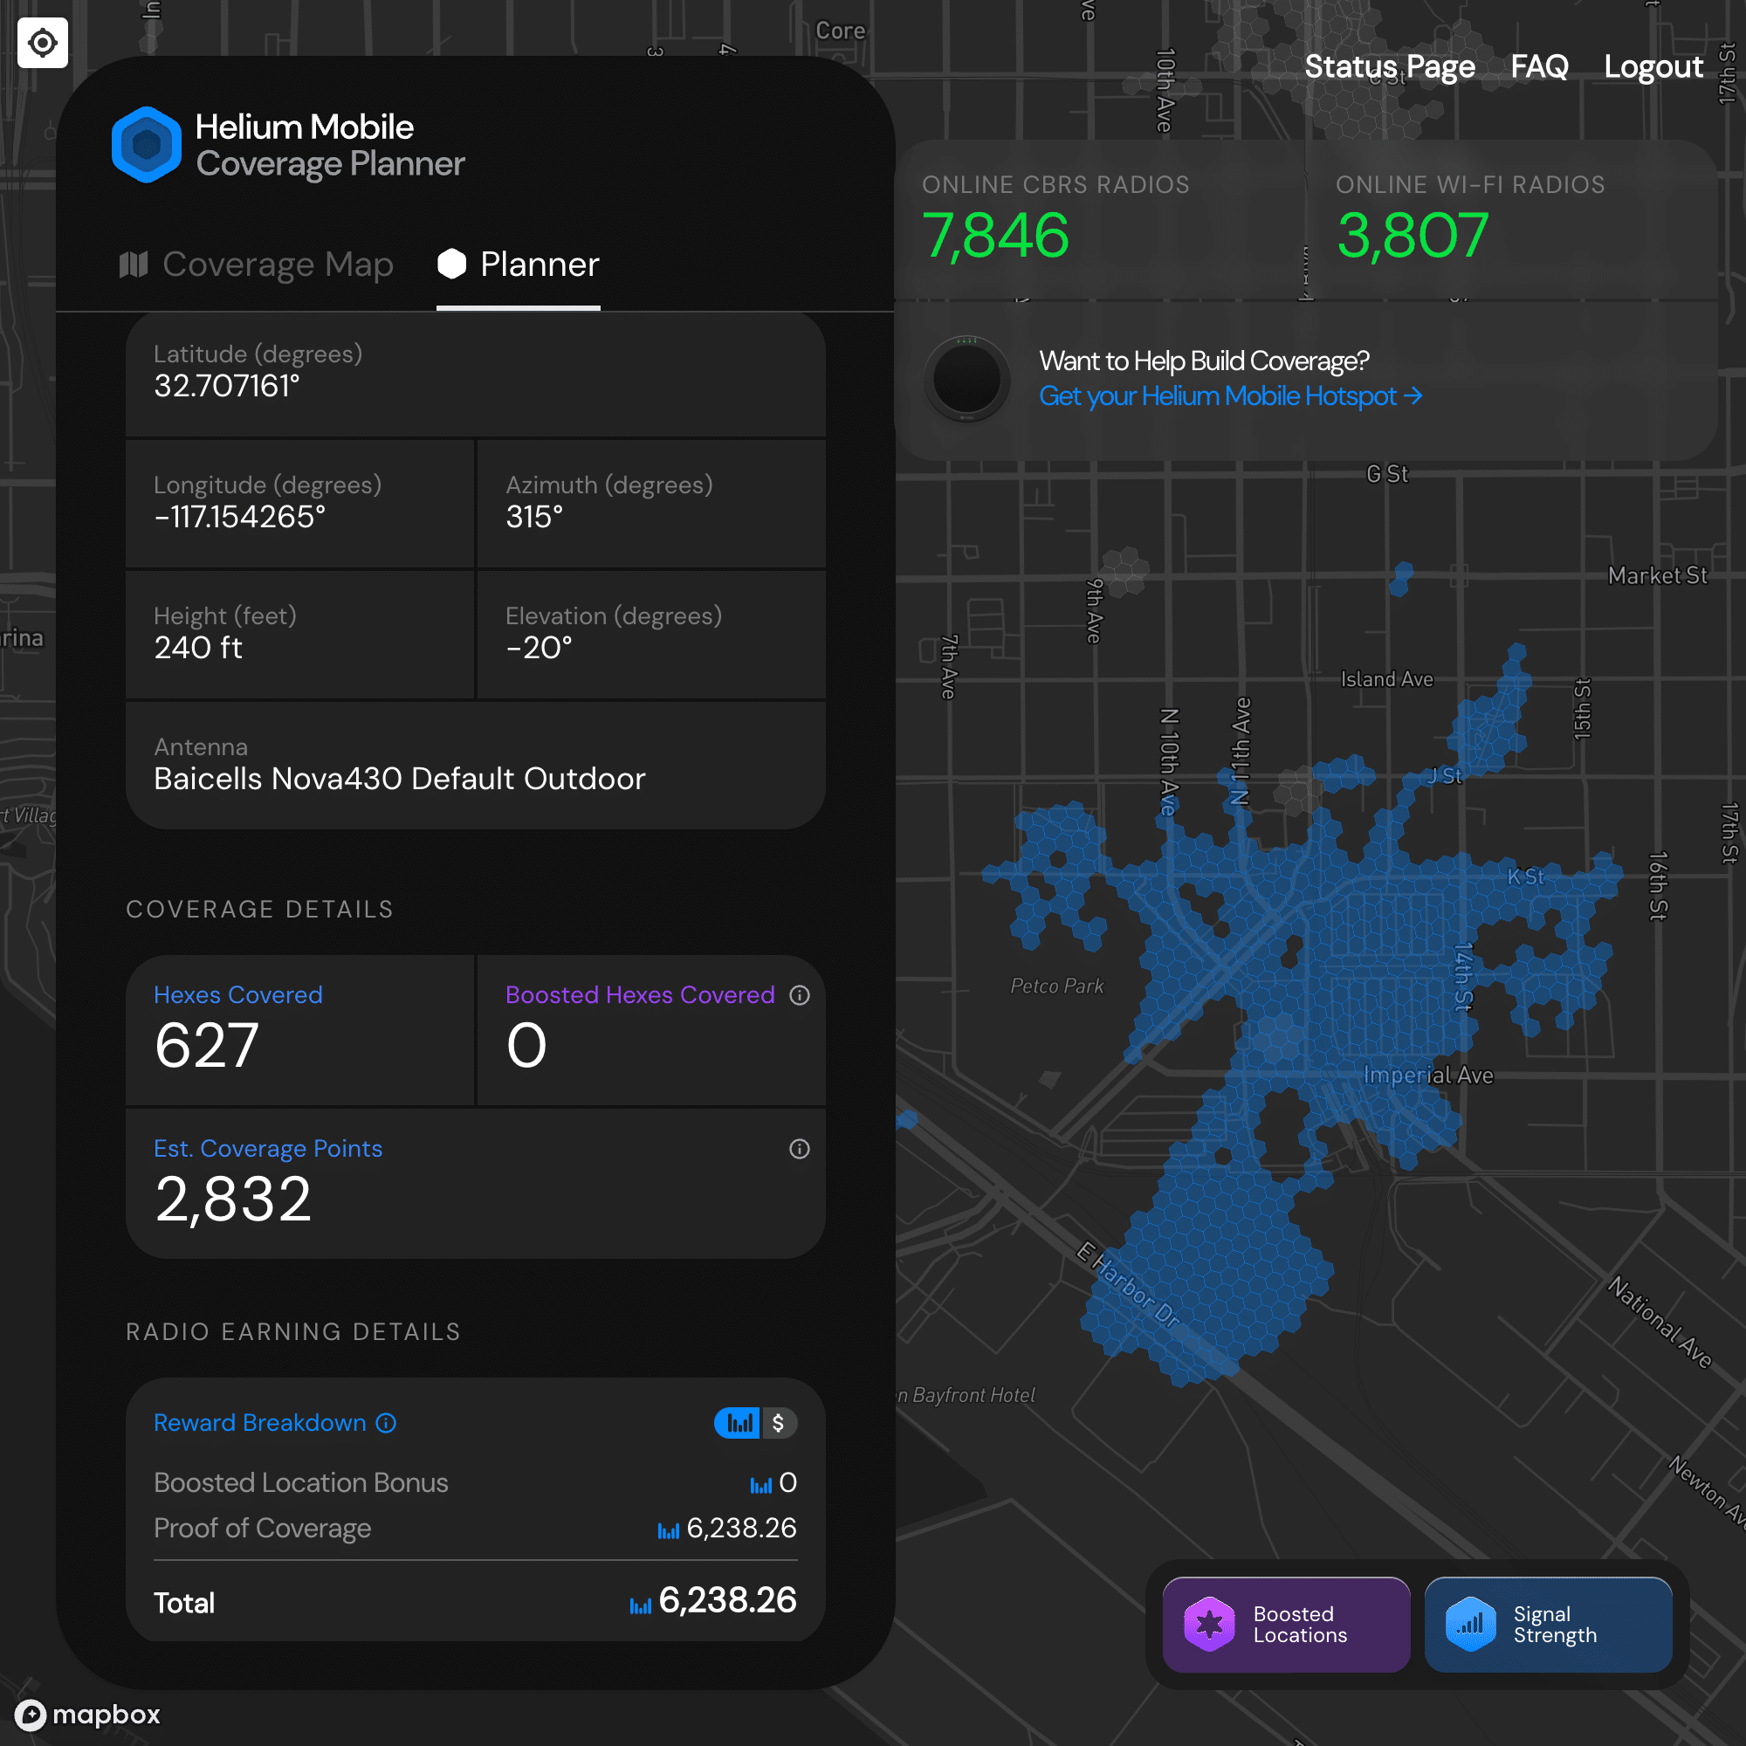Open the Antenna selection dropdown
1746x1746 pixels.
click(476, 766)
